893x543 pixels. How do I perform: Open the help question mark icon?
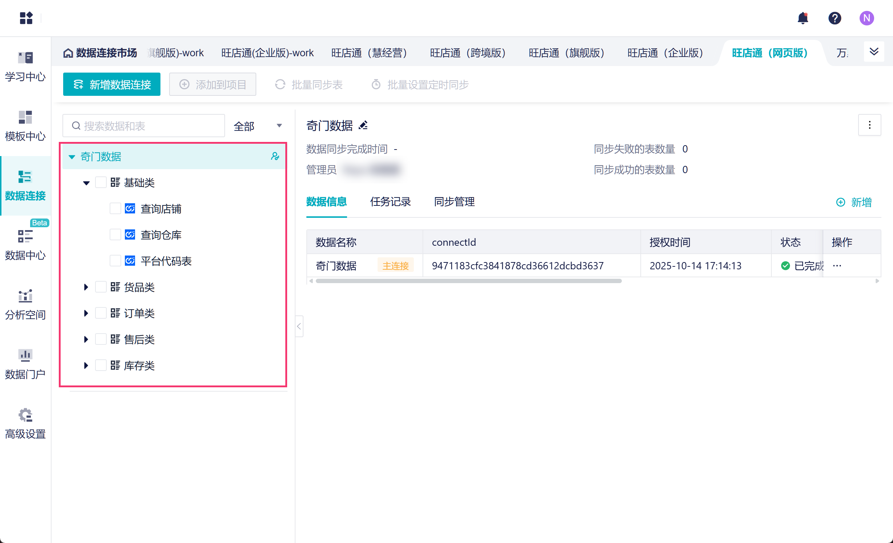coord(835,18)
